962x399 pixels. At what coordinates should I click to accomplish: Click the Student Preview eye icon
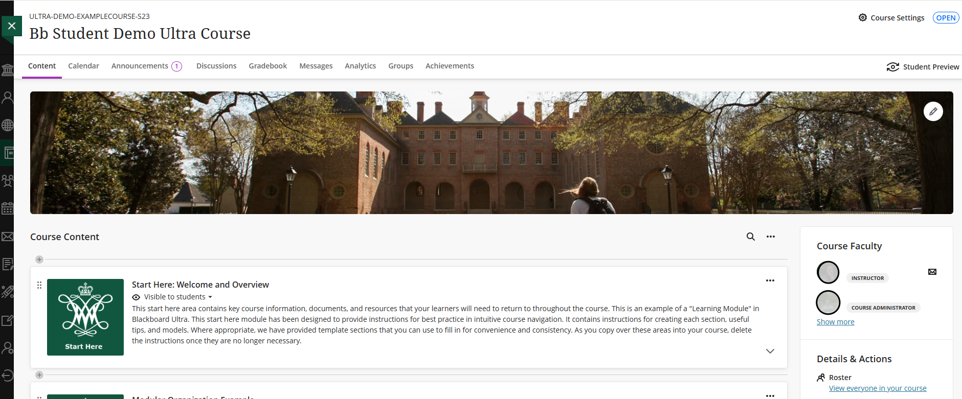893,67
